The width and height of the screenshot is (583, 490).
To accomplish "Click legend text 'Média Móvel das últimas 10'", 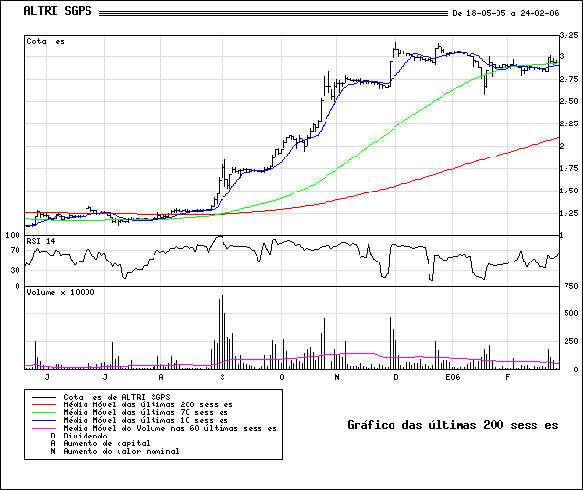I will tap(126, 420).
